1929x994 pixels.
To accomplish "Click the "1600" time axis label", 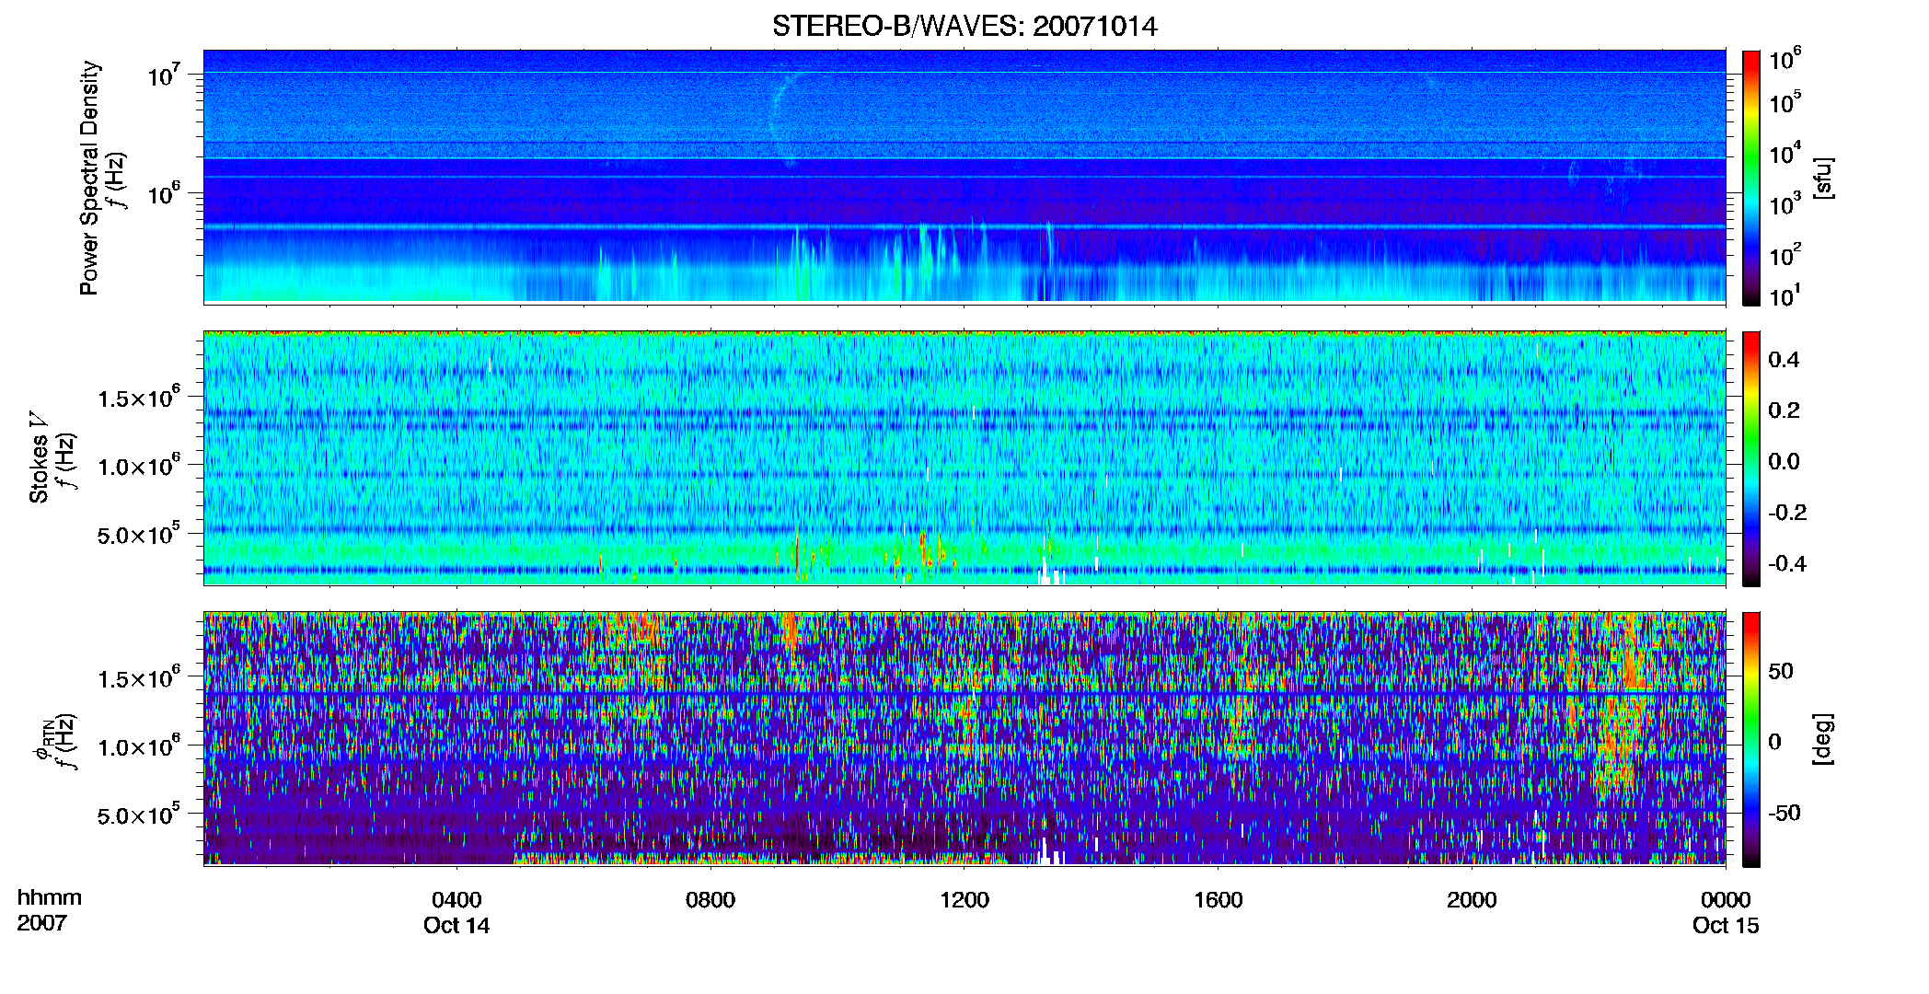I will tap(1219, 900).
